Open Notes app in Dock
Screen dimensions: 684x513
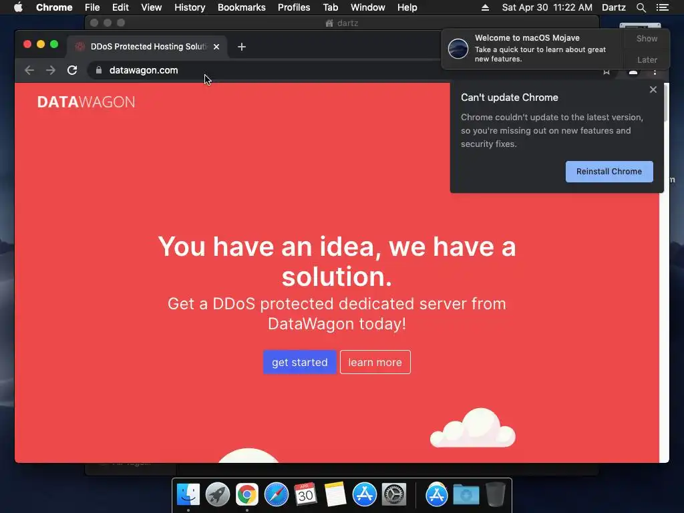point(335,495)
